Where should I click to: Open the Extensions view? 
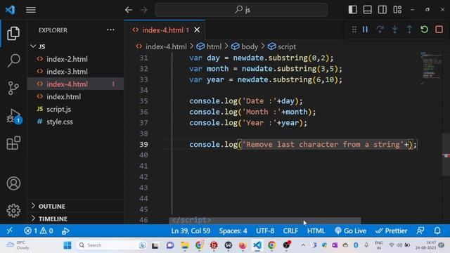13,143
